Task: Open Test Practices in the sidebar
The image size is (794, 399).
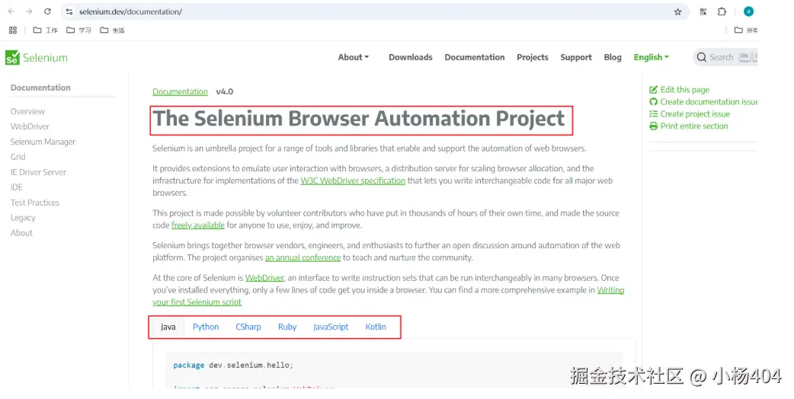Action: pos(35,203)
